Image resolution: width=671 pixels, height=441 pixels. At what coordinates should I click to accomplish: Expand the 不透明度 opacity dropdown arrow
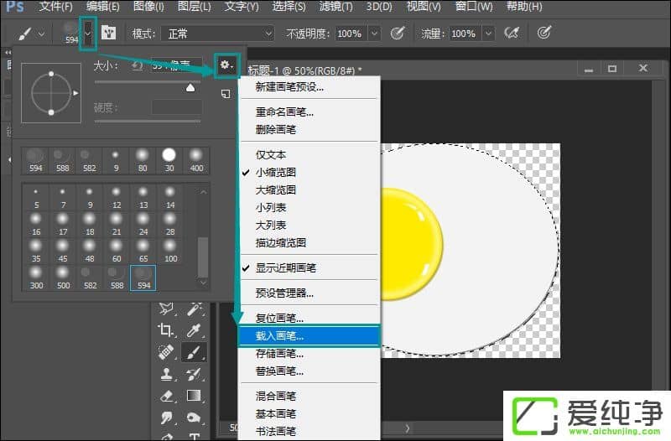tap(375, 34)
